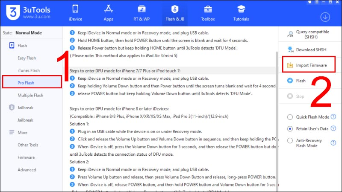342x192 pixels.
Task: Open Firmware in sidebar
Action: point(26,157)
